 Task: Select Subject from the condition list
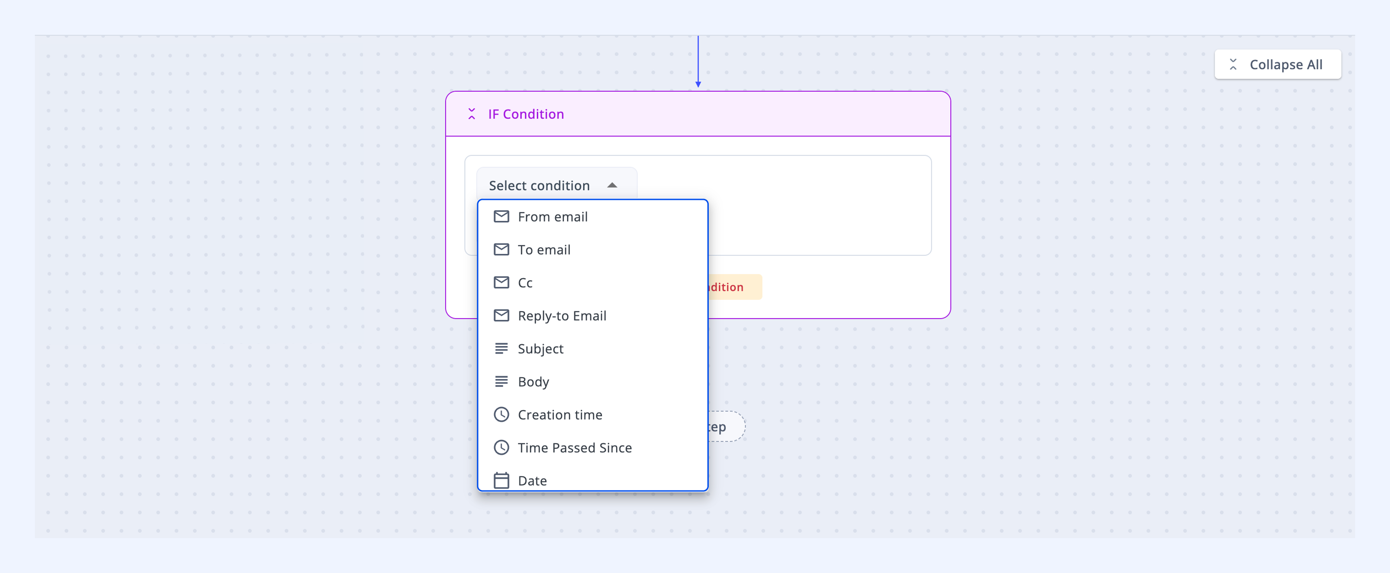coord(592,348)
